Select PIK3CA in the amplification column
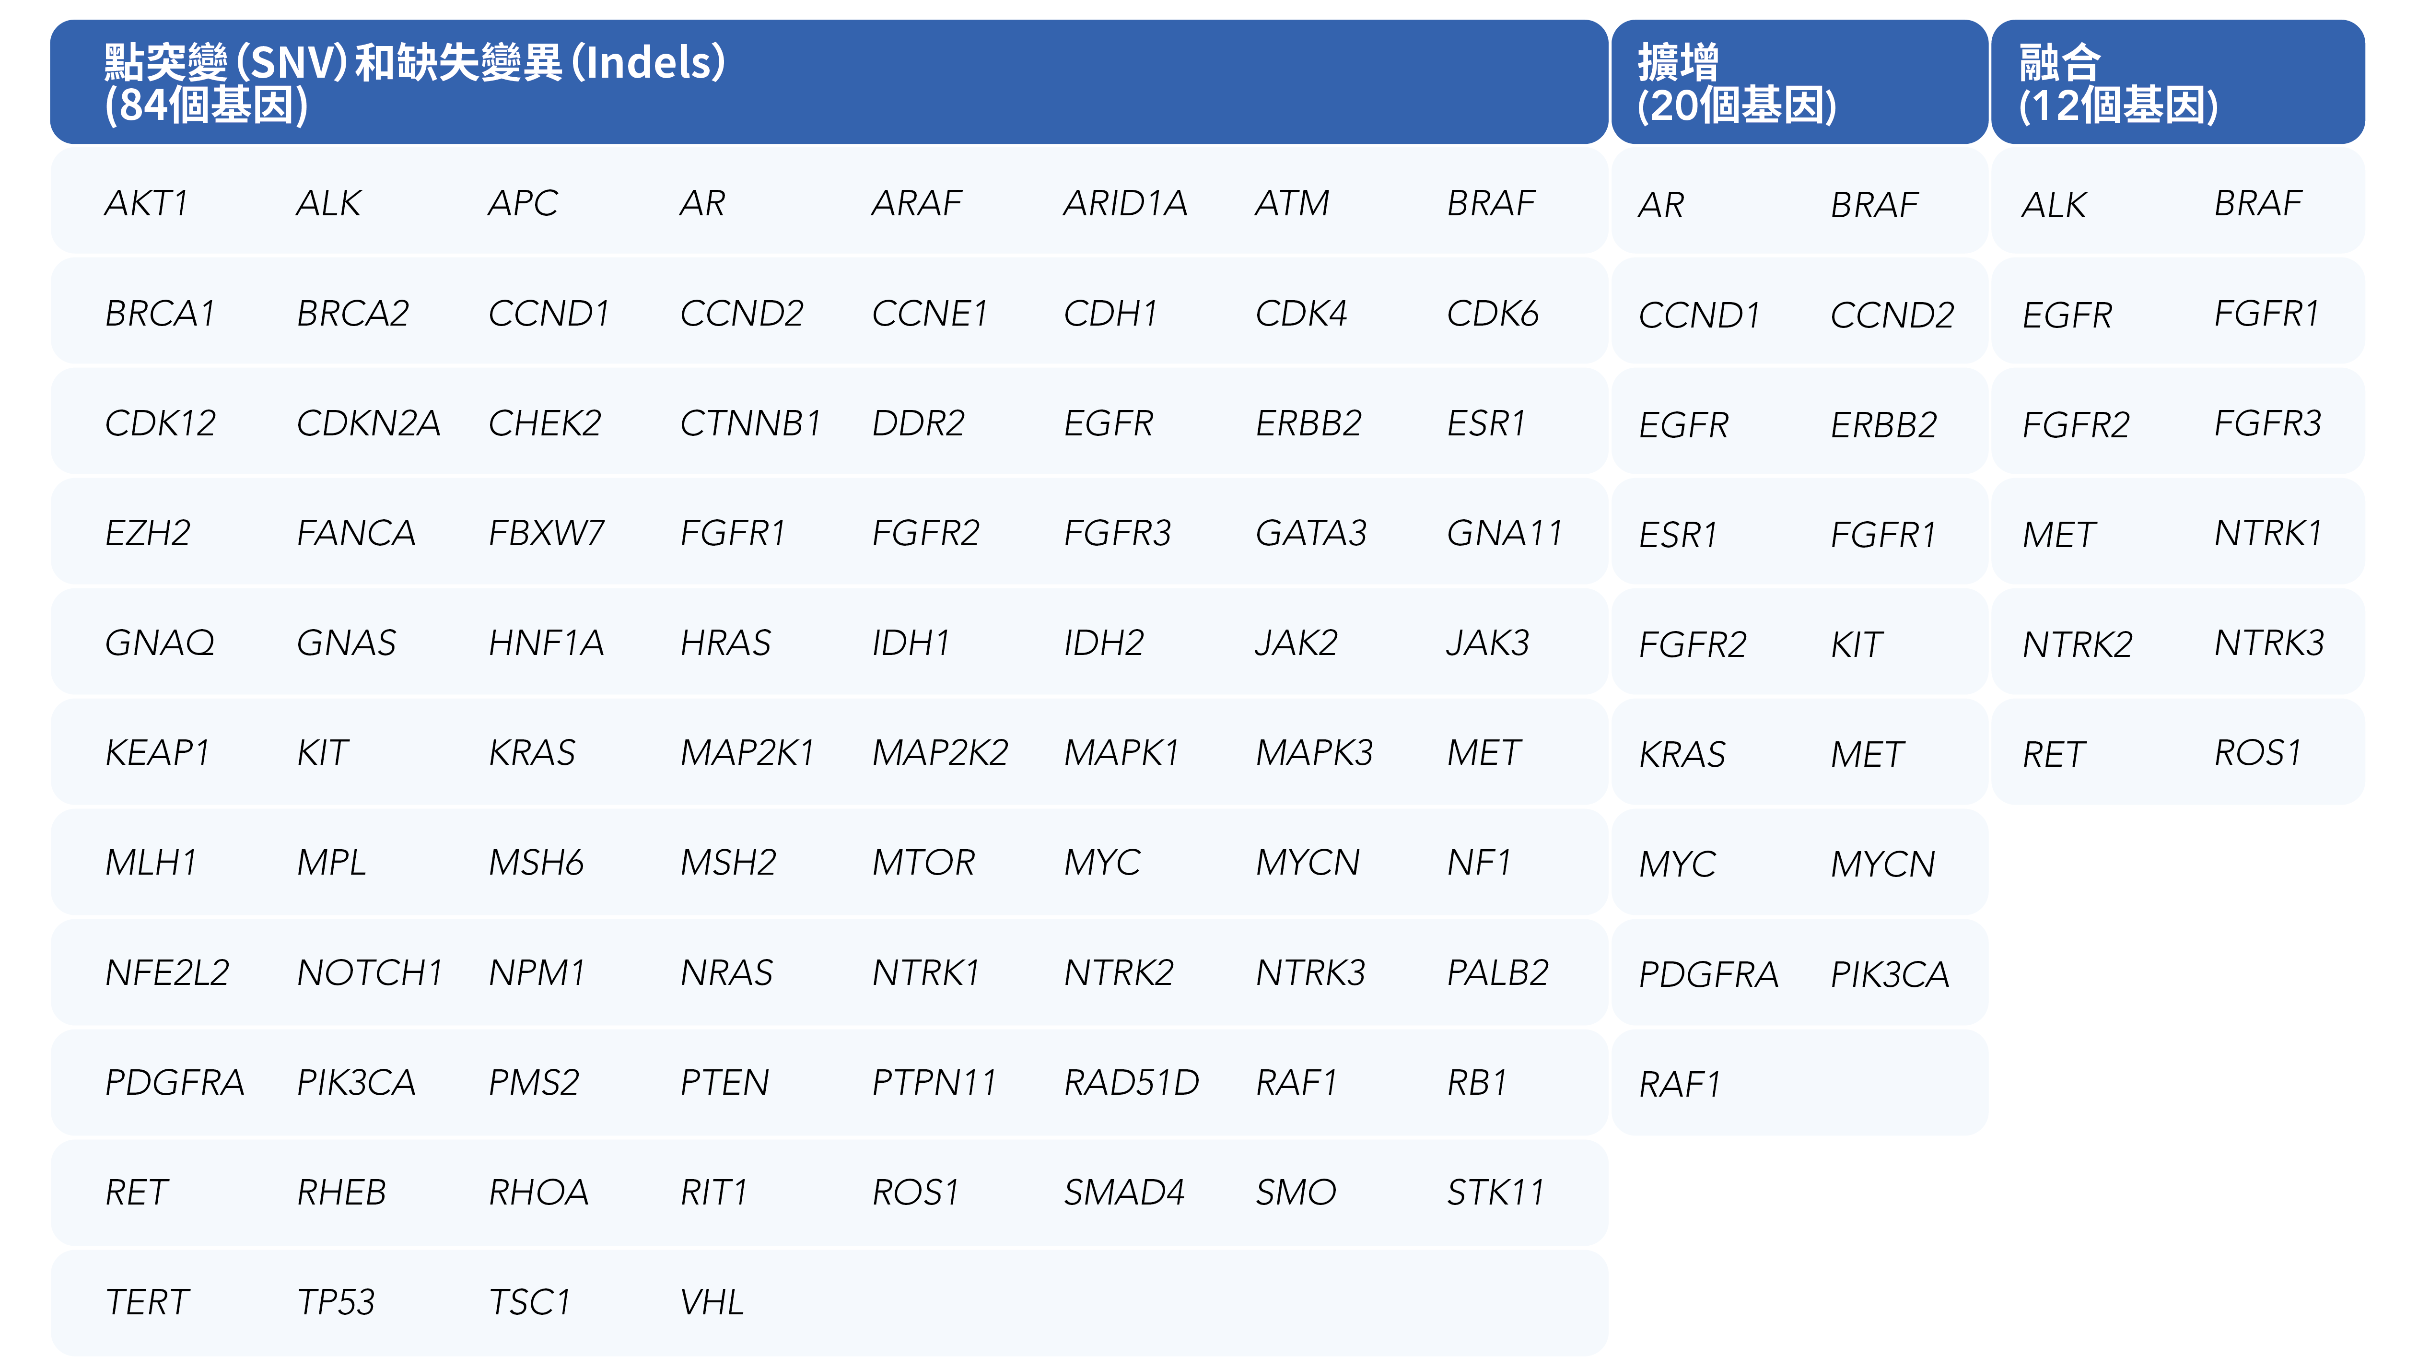Screen dimensions: 2418x1369 [x=1889, y=975]
